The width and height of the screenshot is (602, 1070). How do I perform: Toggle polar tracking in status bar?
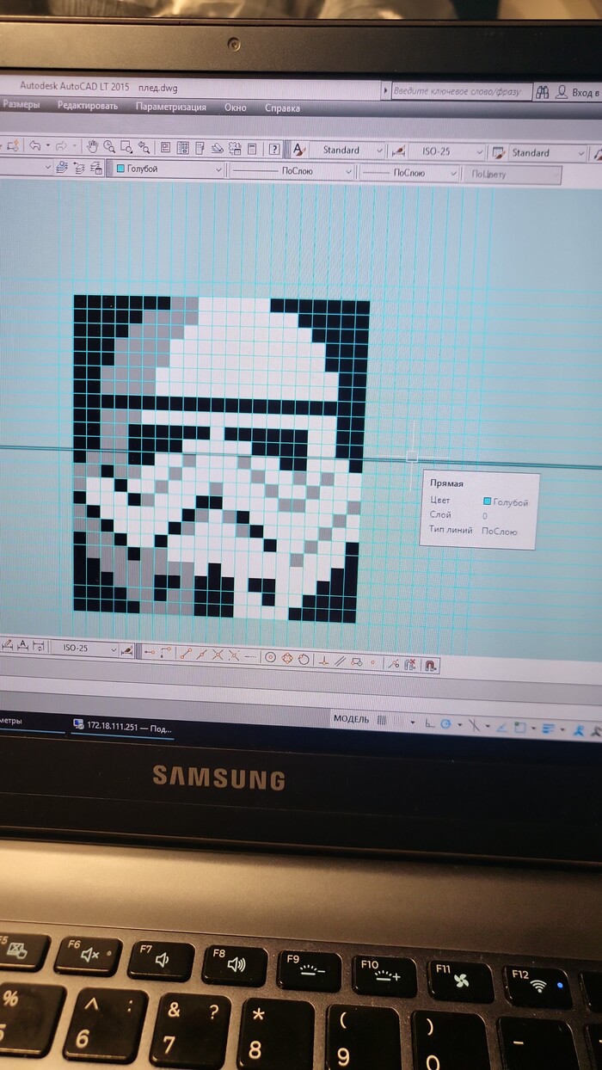(445, 724)
